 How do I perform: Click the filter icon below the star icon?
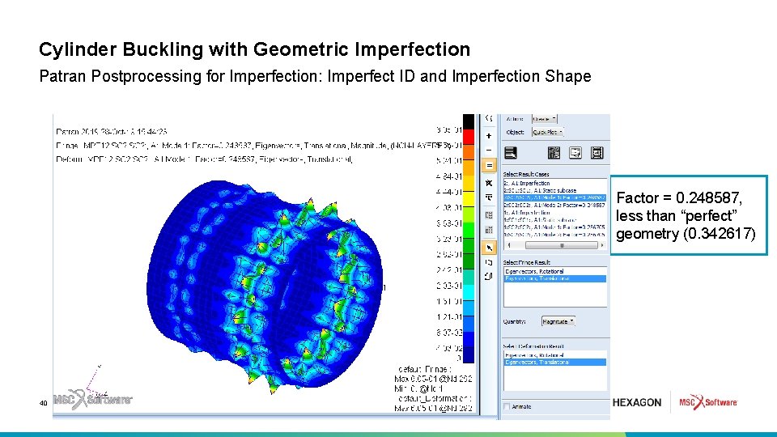pos(489,197)
